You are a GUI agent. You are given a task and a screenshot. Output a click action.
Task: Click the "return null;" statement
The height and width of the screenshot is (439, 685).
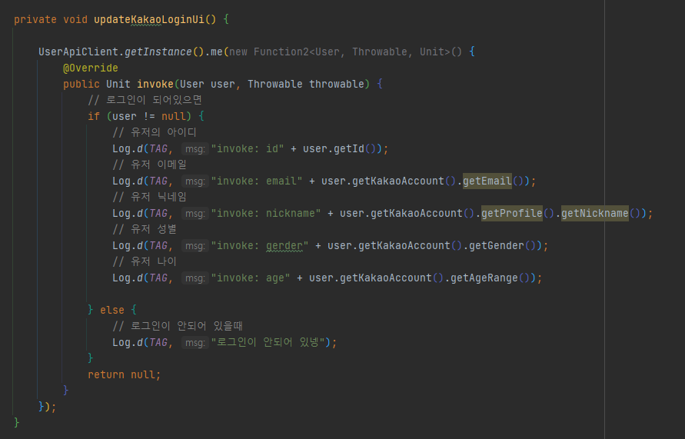[125, 374]
